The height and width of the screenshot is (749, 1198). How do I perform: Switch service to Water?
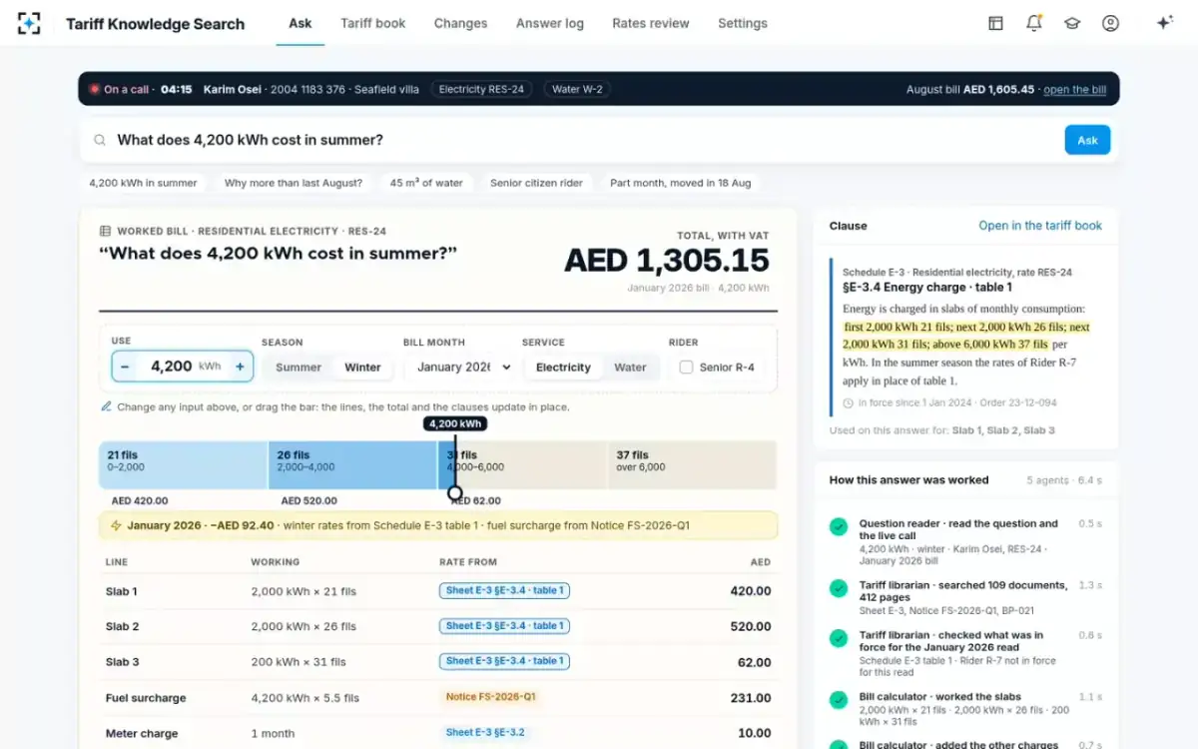(x=630, y=368)
